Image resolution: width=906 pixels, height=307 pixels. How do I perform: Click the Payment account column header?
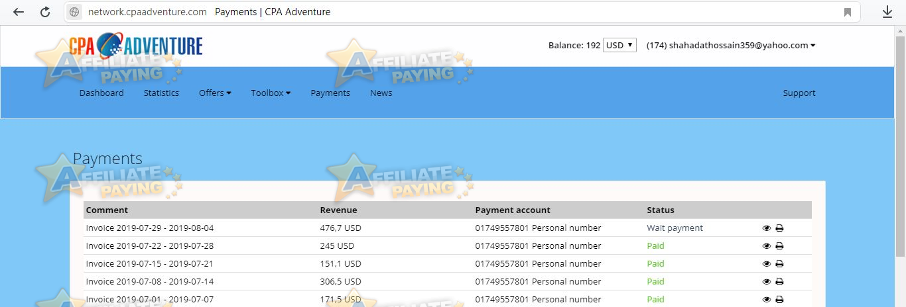coord(513,210)
